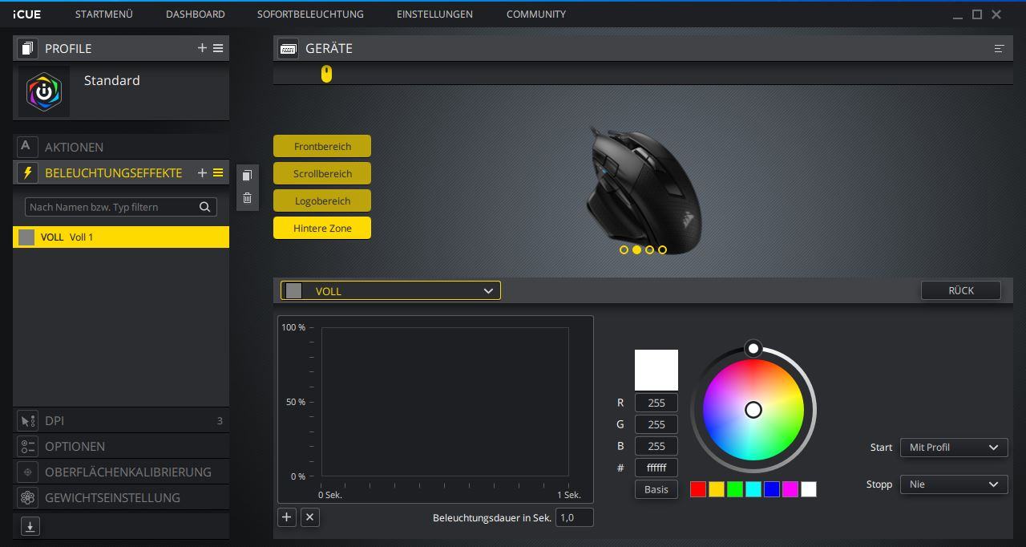Click the Optionen section icon
Screen dimensions: 1026x547
click(x=27, y=446)
